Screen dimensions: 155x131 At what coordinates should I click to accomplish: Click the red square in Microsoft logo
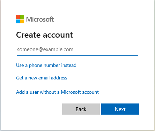click(18, 17)
